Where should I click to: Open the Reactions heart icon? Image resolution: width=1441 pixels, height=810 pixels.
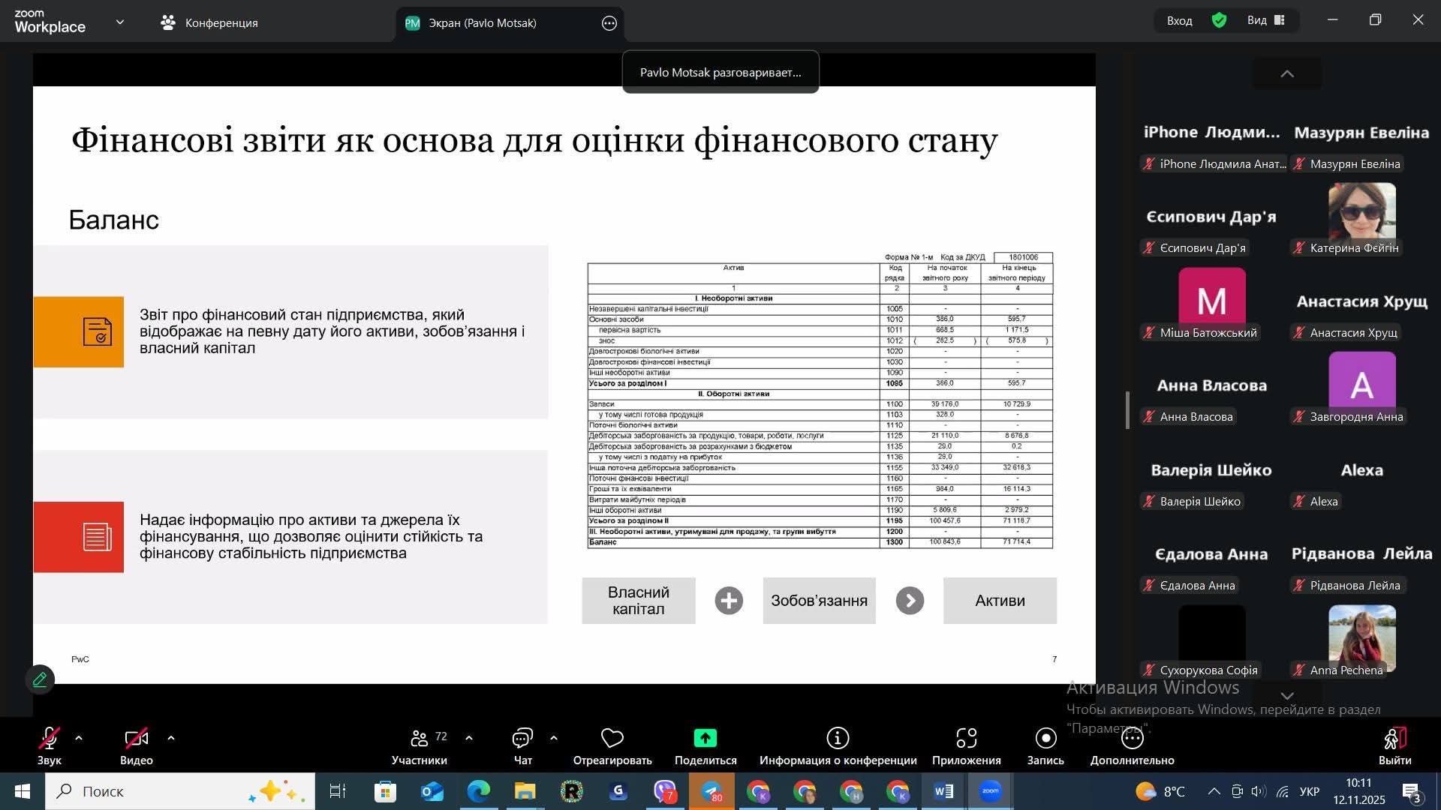tap(612, 739)
